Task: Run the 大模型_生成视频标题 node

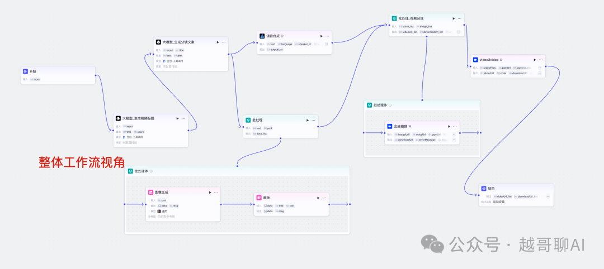Action: coord(178,118)
